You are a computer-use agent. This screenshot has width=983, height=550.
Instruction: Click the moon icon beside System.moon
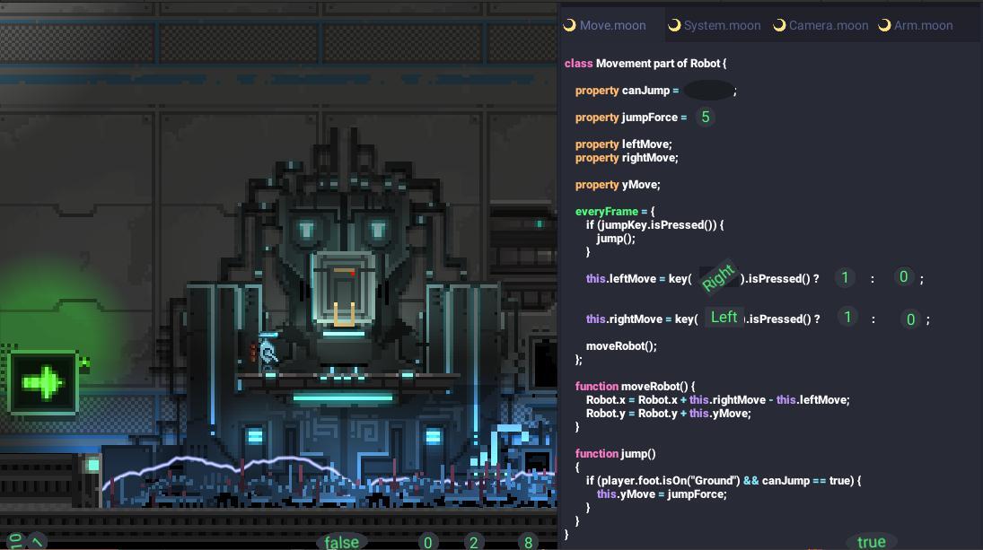[674, 25]
